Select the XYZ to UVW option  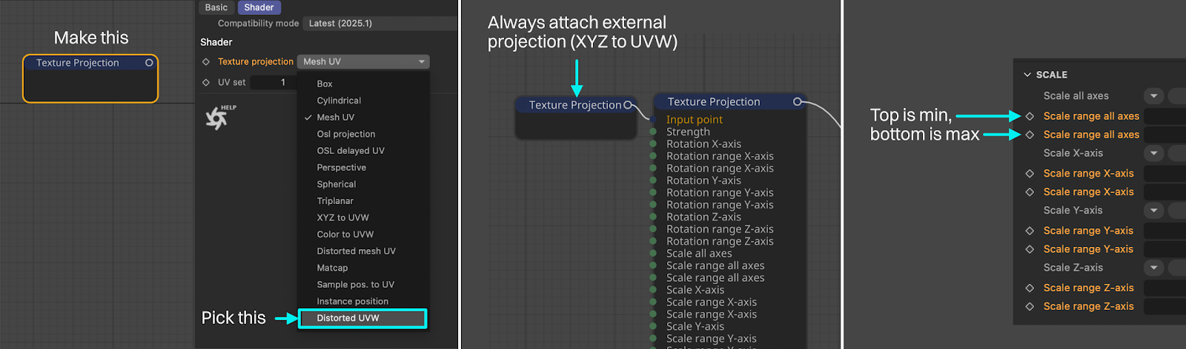pos(342,217)
